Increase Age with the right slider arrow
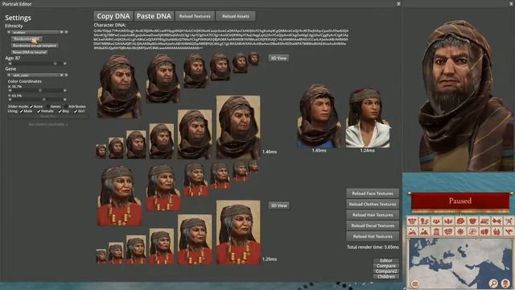Viewport: 515px width, 290px height. (65, 64)
